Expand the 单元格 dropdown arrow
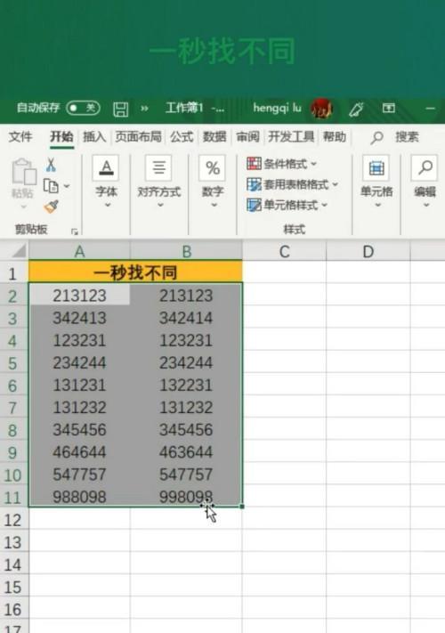The image size is (445, 633). [377, 205]
